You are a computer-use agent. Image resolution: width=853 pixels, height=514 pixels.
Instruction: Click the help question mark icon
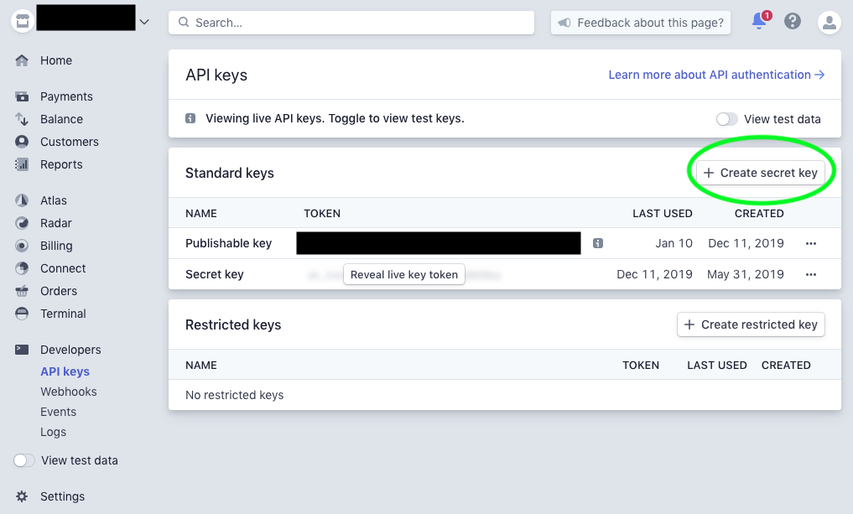point(792,21)
